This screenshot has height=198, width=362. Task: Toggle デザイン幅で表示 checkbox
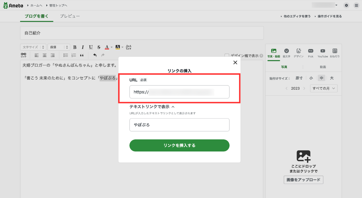pyautogui.click(x=227, y=55)
